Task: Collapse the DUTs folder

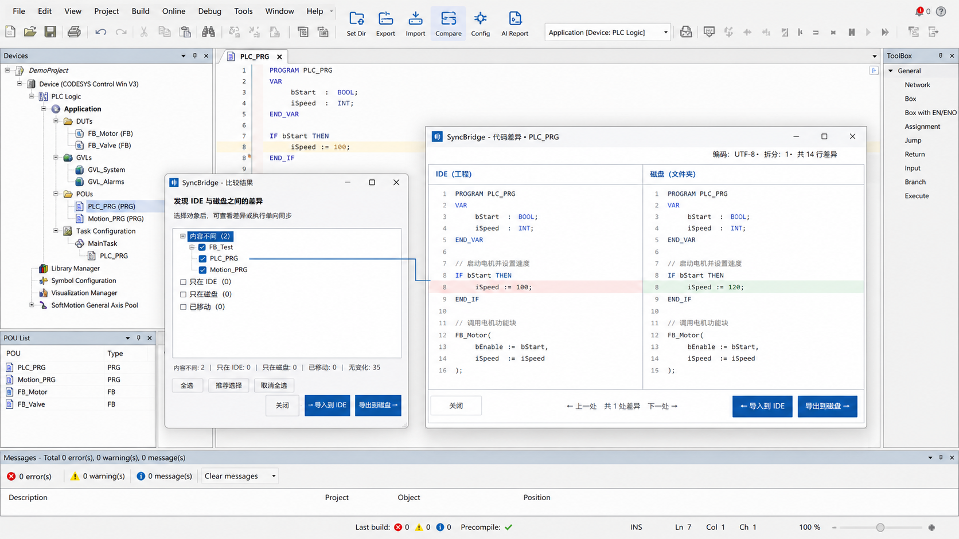Action: pos(56,121)
